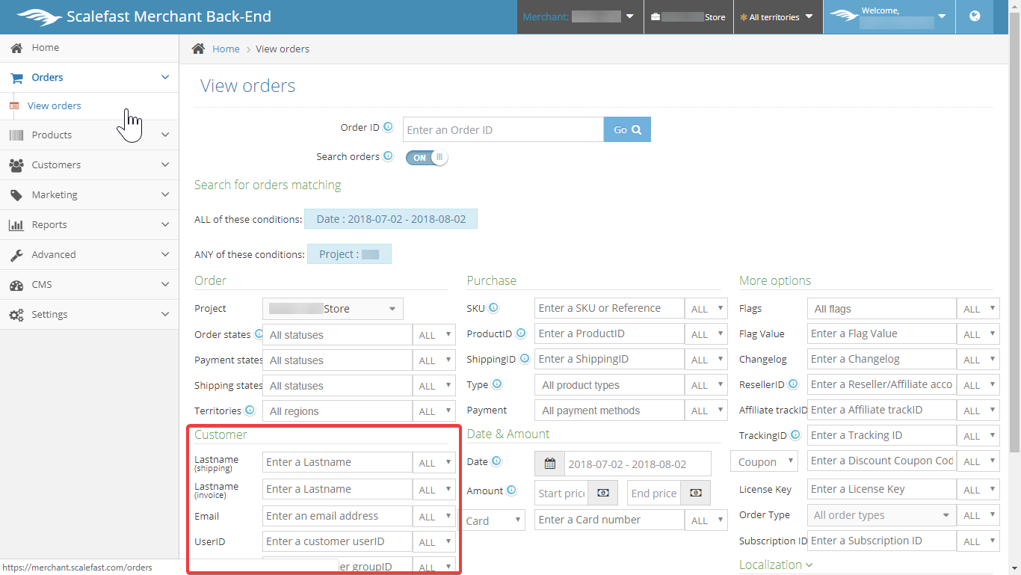Open the Coupon type dropdown
The height and width of the screenshot is (575, 1021).
764,462
